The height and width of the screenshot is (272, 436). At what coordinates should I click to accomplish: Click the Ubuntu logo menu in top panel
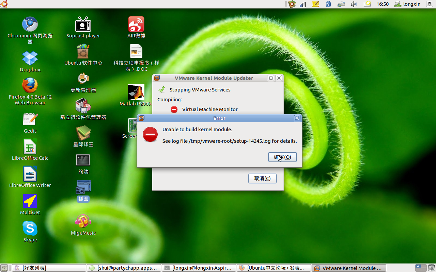point(4,4)
